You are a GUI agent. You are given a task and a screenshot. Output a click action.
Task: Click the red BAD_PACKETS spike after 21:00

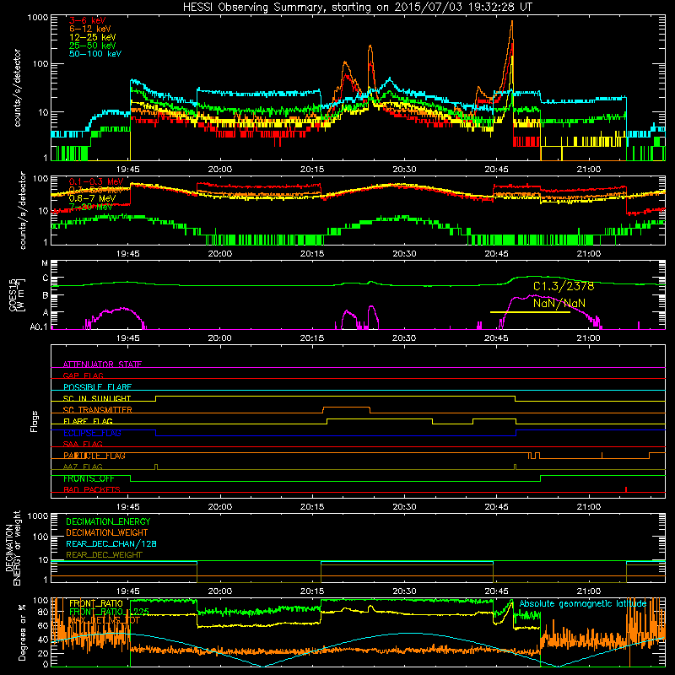626,489
